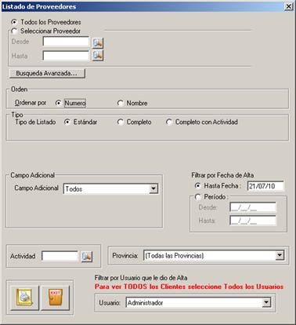This screenshot has height=325, width=296.
Task: Click the print report icon button
Action: coord(24,298)
